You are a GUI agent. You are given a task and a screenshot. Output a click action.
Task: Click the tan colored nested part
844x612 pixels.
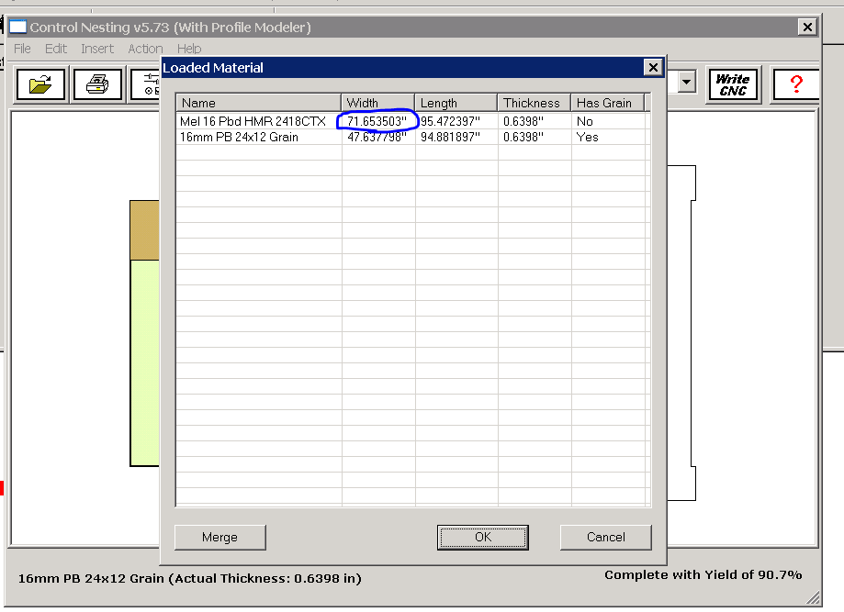pos(144,230)
